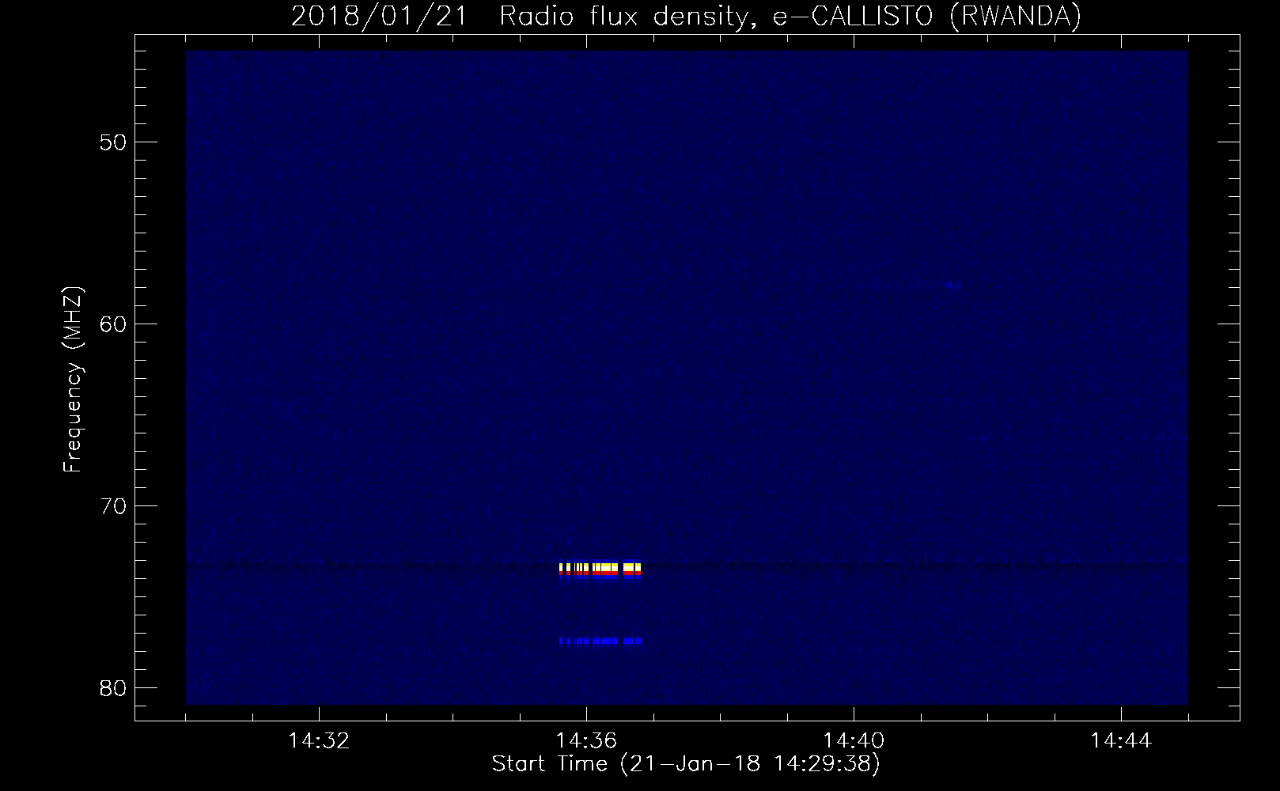This screenshot has height=791, width=1280.
Task: Click the 80 MHz frequency tick label
Action: tap(112, 688)
